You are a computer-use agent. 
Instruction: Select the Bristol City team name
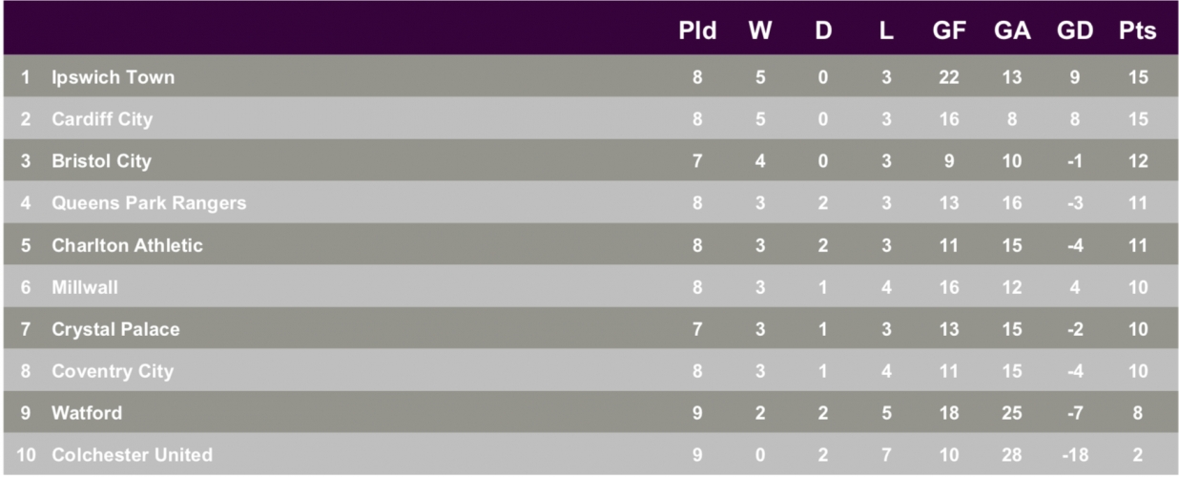click(x=101, y=161)
